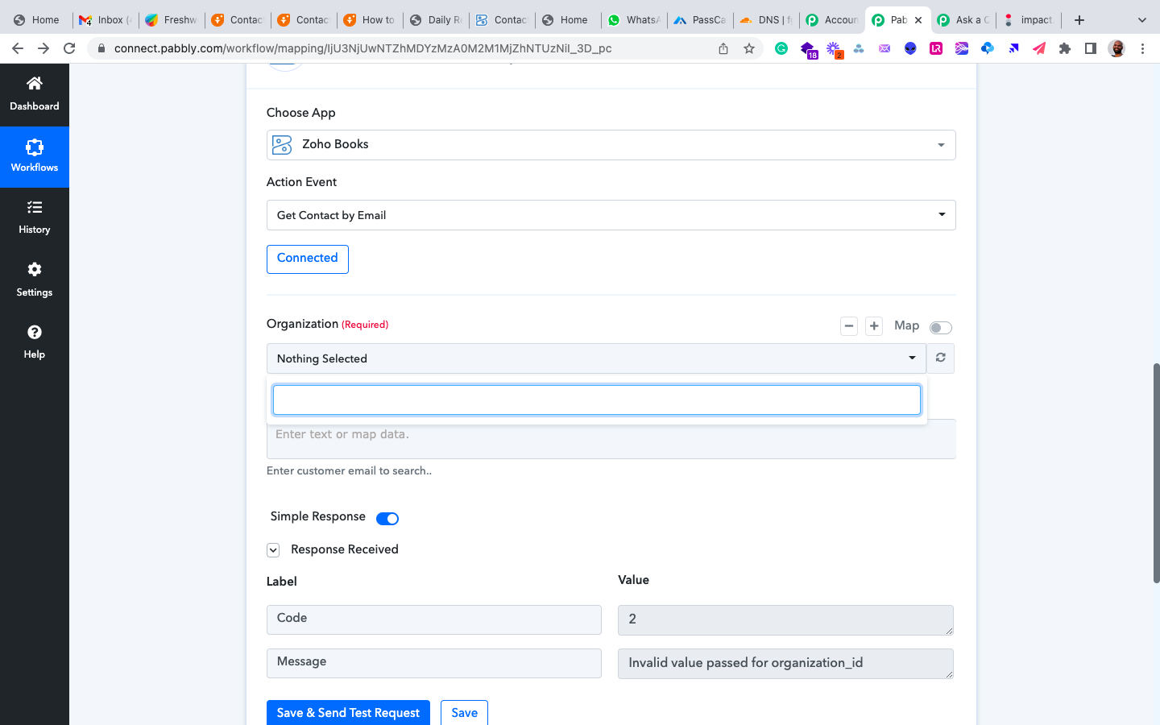
Task: Click the Zoho Books app logo icon
Action: [282, 144]
